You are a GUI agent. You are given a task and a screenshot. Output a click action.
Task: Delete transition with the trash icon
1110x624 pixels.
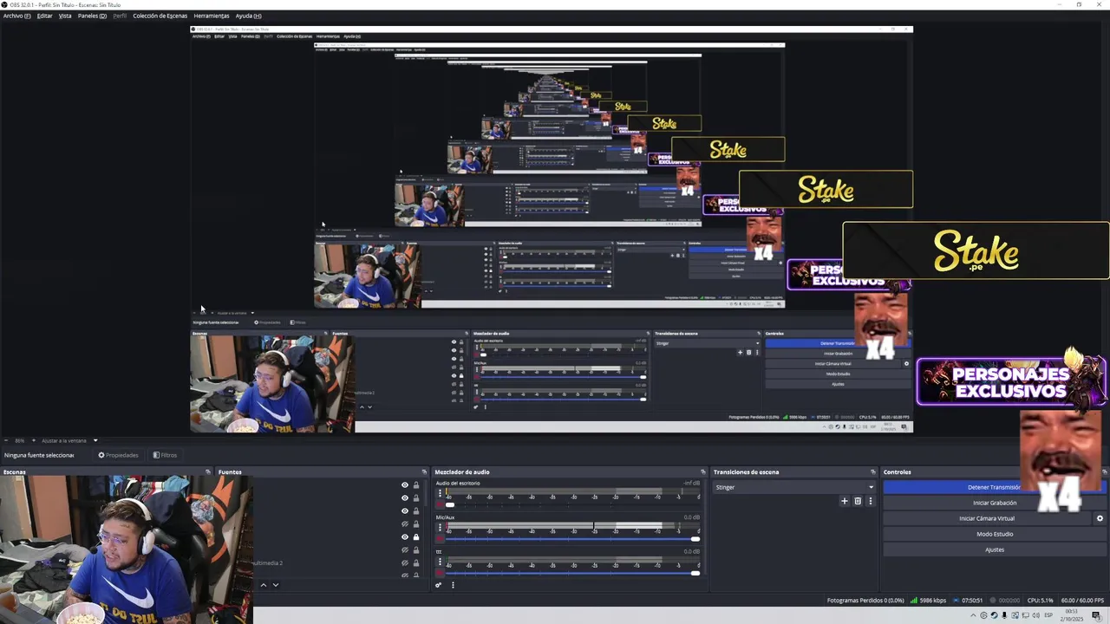click(858, 501)
